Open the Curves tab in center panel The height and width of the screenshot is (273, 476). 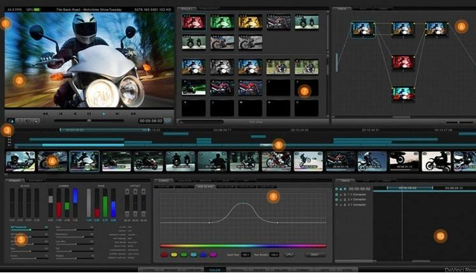164,181
